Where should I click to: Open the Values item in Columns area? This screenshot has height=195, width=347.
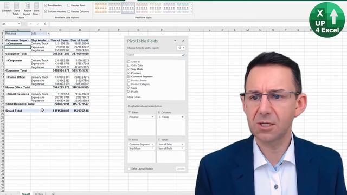coord(171,117)
